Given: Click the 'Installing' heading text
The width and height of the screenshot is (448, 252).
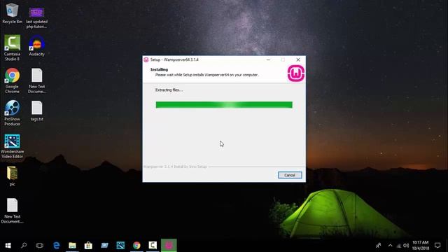Looking at the screenshot, I should pyautogui.click(x=159, y=69).
